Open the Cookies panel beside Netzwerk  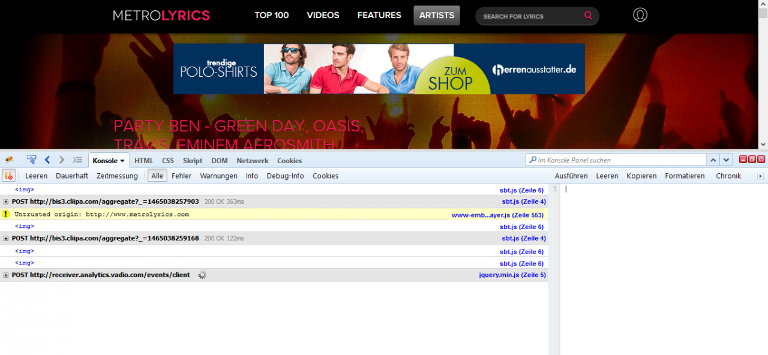[290, 161]
